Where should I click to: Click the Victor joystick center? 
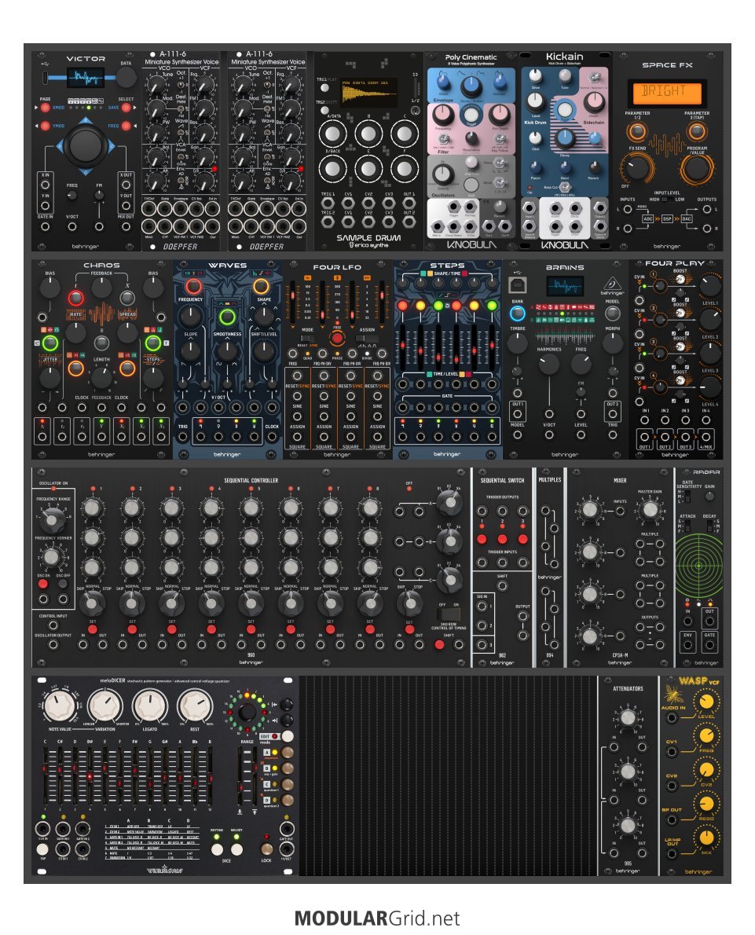click(x=86, y=145)
